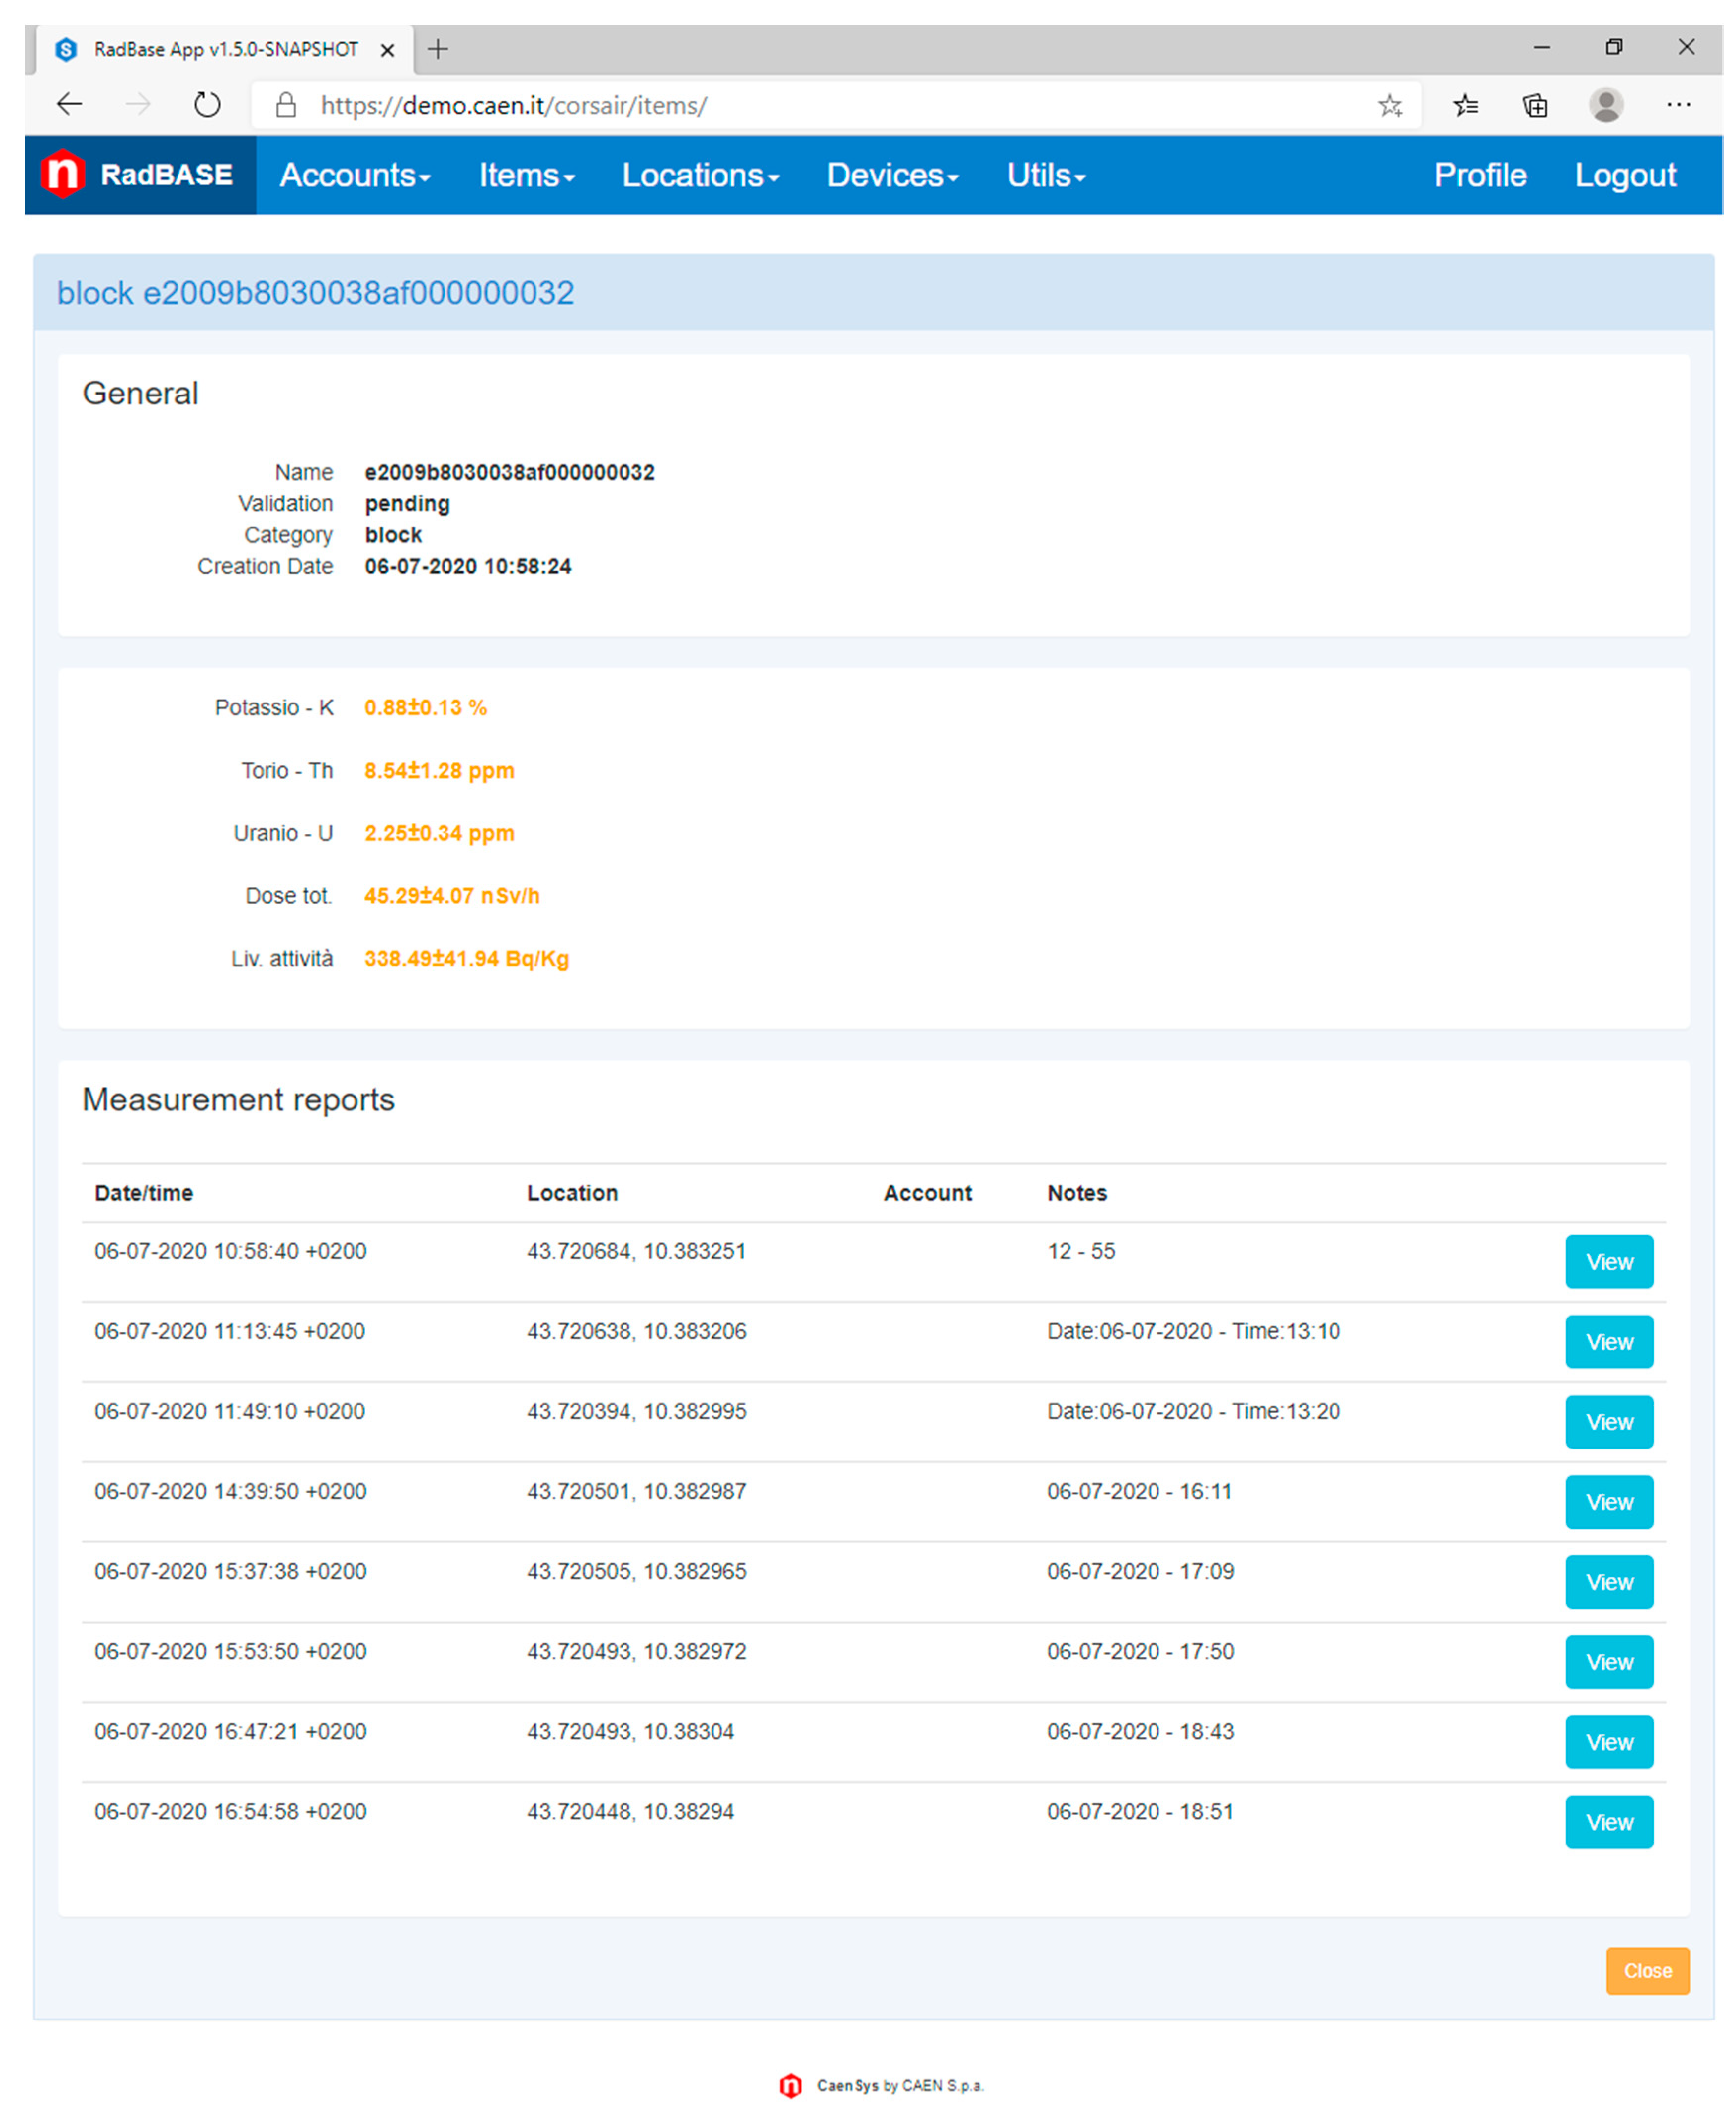Expand the Accounts dropdown menu
This screenshot has height=2108, width=1736.
point(354,175)
